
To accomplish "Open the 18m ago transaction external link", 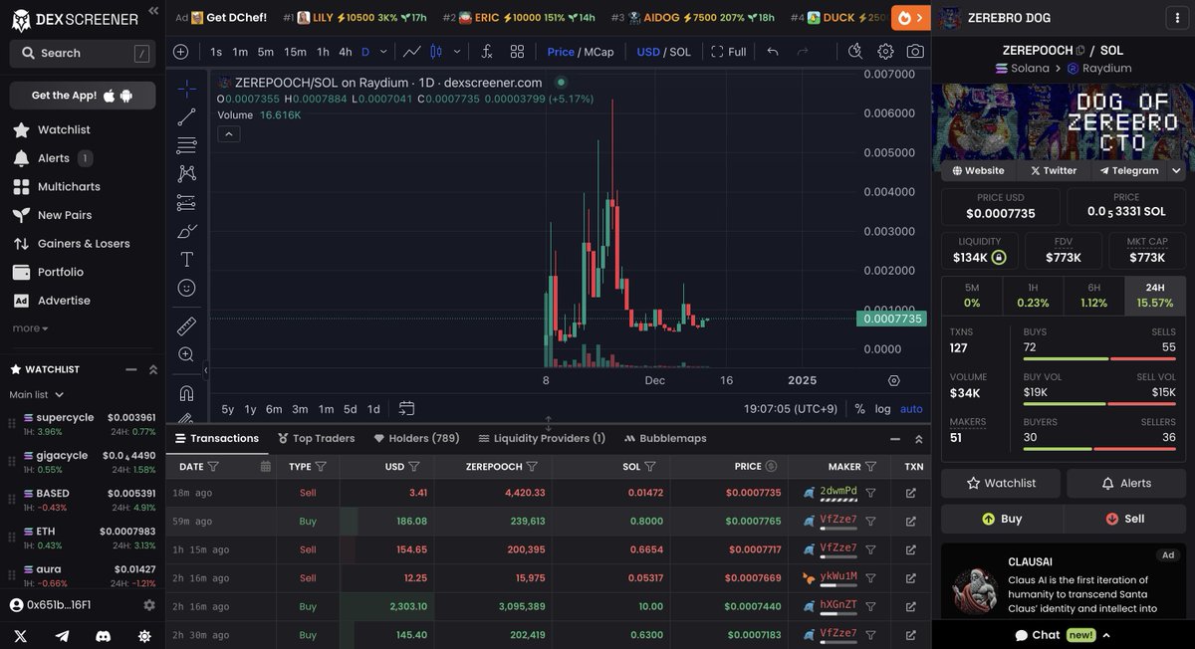I will (x=910, y=493).
